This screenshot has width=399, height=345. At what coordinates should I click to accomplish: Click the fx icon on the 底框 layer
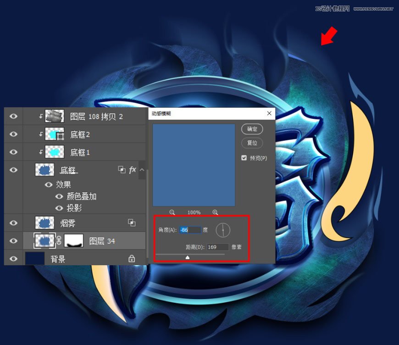[x=133, y=170]
